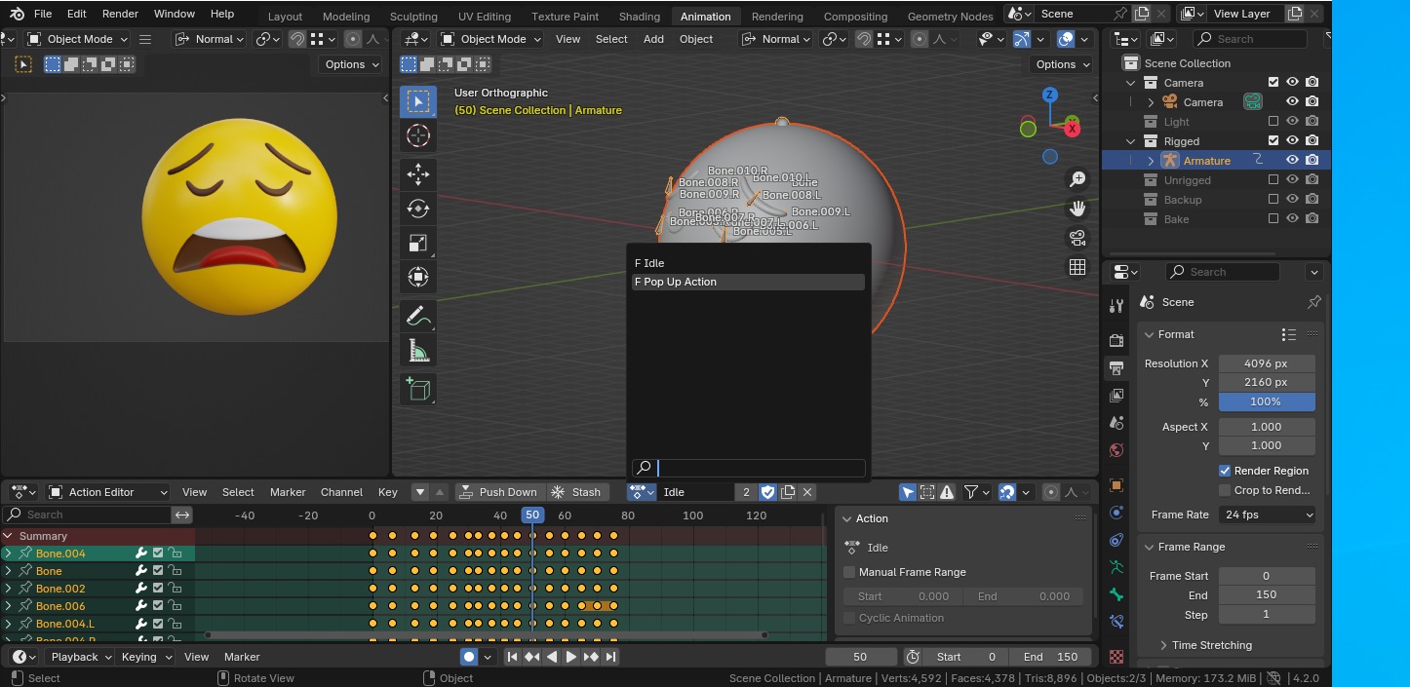
Task: Open the Object properties tab (orange square)
Action: (1116, 485)
